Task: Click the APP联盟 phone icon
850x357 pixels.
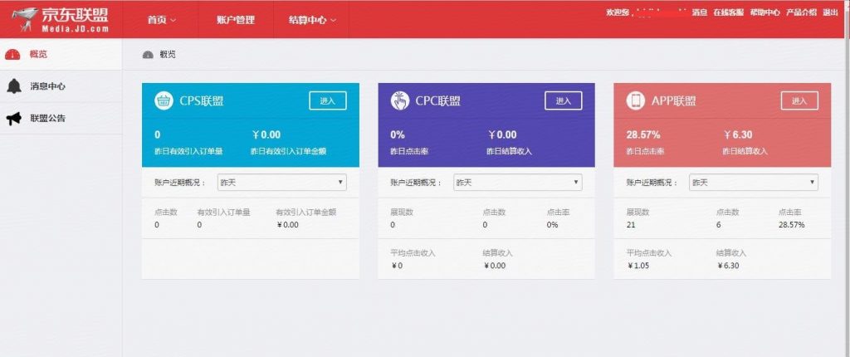Action: 636,100
